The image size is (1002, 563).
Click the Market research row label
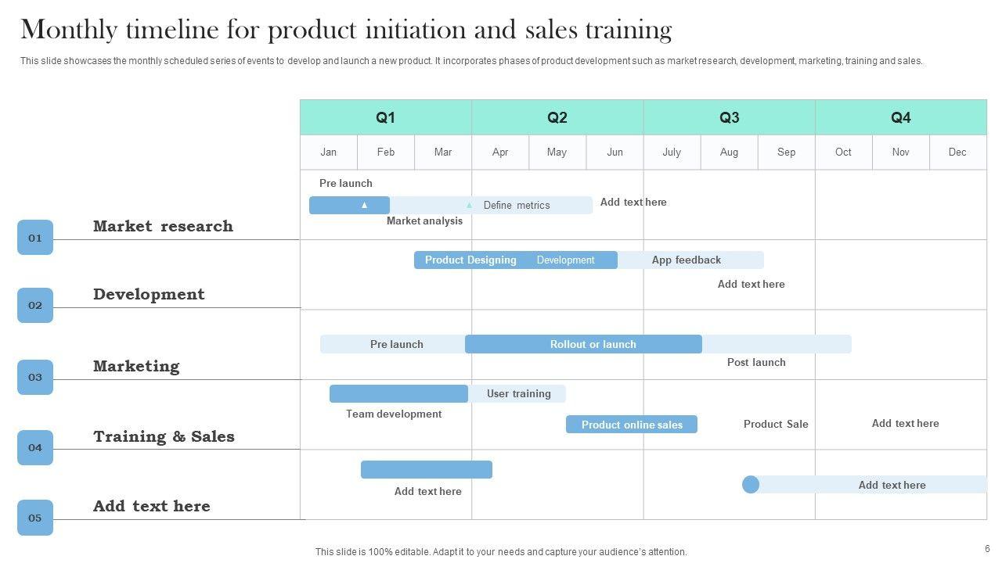(x=163, y=226)
